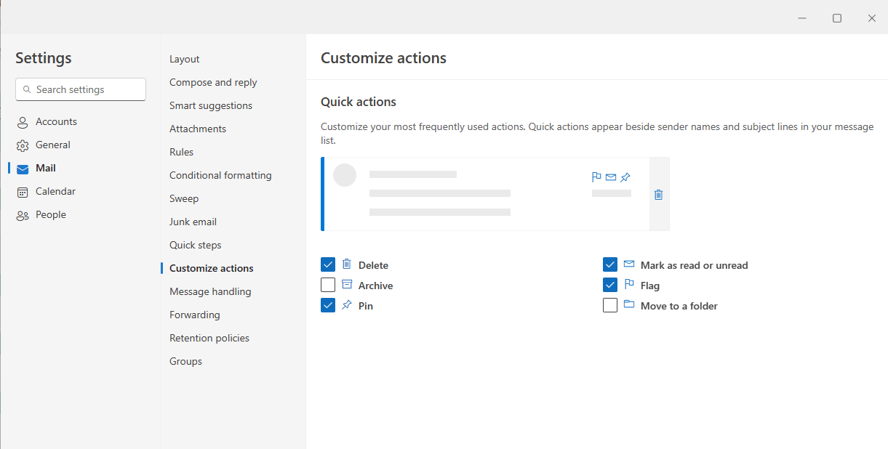The height and width of the screenshot is (449, 888).
Task: Open the Rules settings page
Action: [x=182, y=152]
